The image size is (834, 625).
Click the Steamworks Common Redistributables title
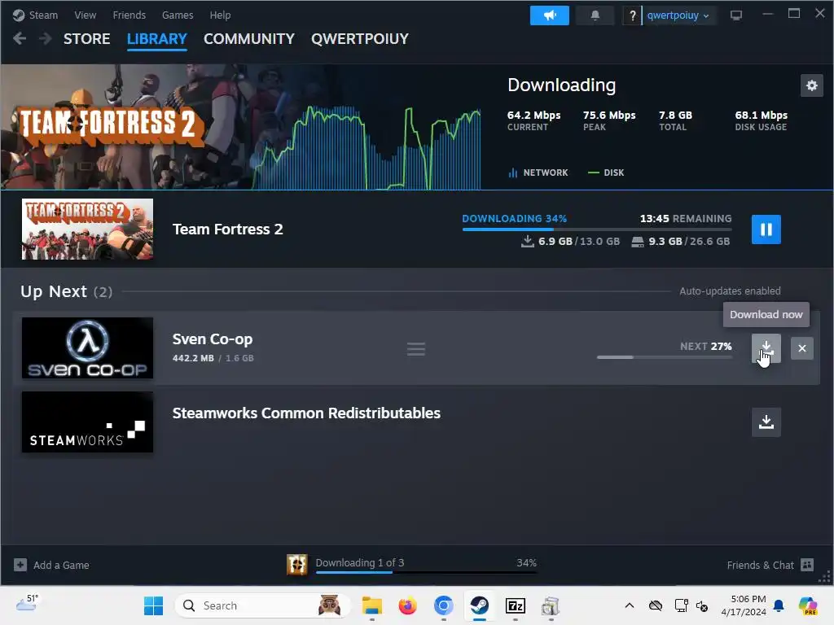point(306,413)
